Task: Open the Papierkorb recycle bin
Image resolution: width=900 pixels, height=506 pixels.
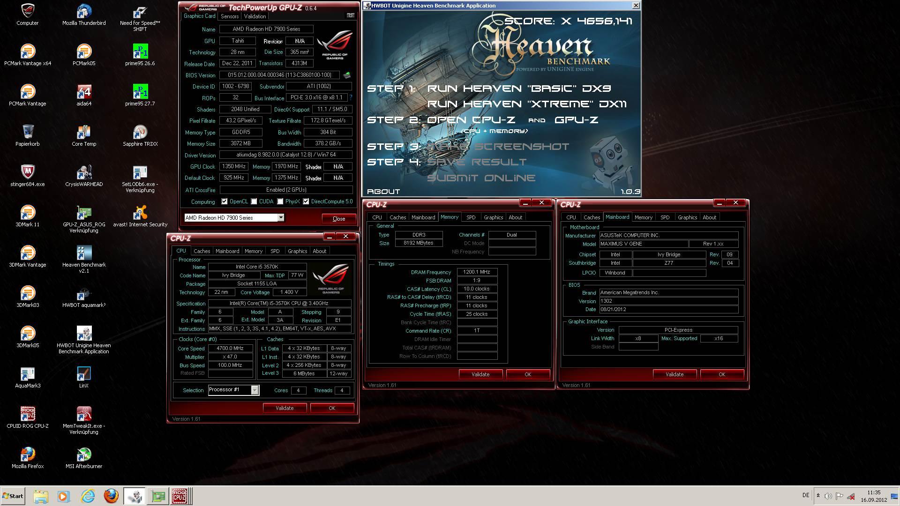Action: point(28,135)
